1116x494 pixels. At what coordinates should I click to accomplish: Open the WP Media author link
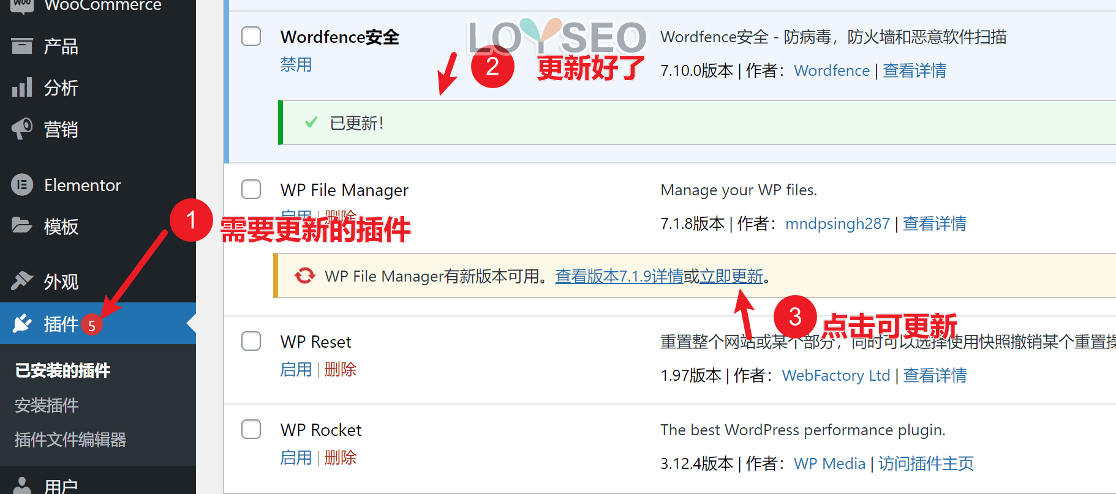tap(830, 463)
